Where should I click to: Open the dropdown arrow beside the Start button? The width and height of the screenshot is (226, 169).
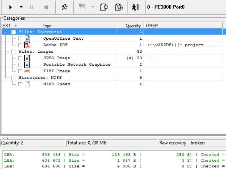21,7
